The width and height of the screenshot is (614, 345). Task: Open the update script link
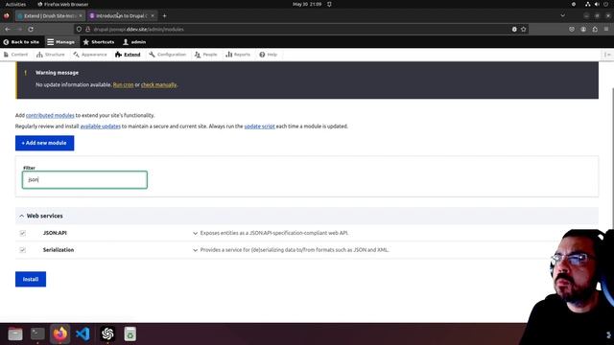pyautogui.click(x=259, y=126)
